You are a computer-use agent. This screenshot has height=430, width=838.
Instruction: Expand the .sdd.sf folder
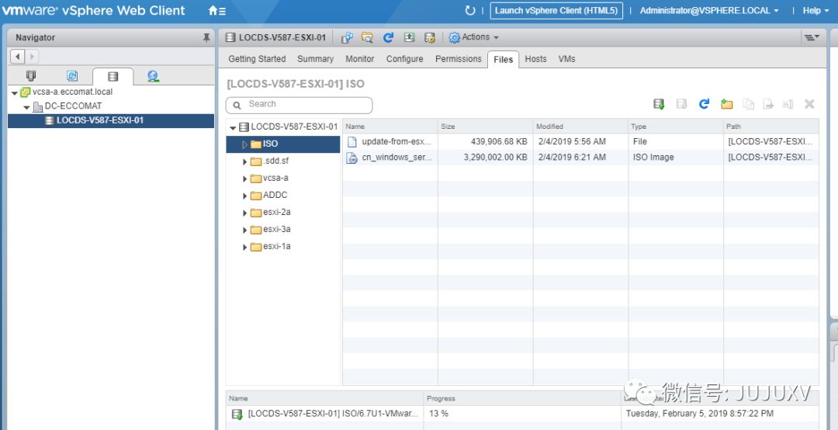244,161
